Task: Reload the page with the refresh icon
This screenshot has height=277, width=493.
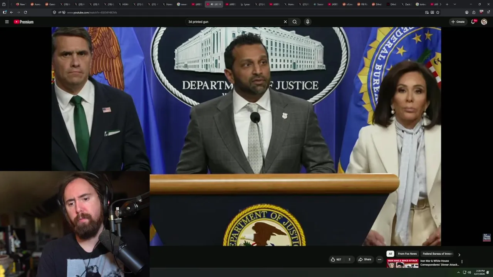Action: 25,12
